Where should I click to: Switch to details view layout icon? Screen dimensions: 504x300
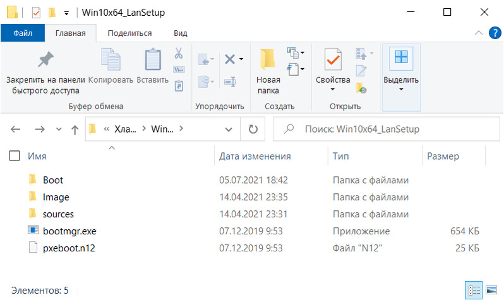click(x=474, y=291)
